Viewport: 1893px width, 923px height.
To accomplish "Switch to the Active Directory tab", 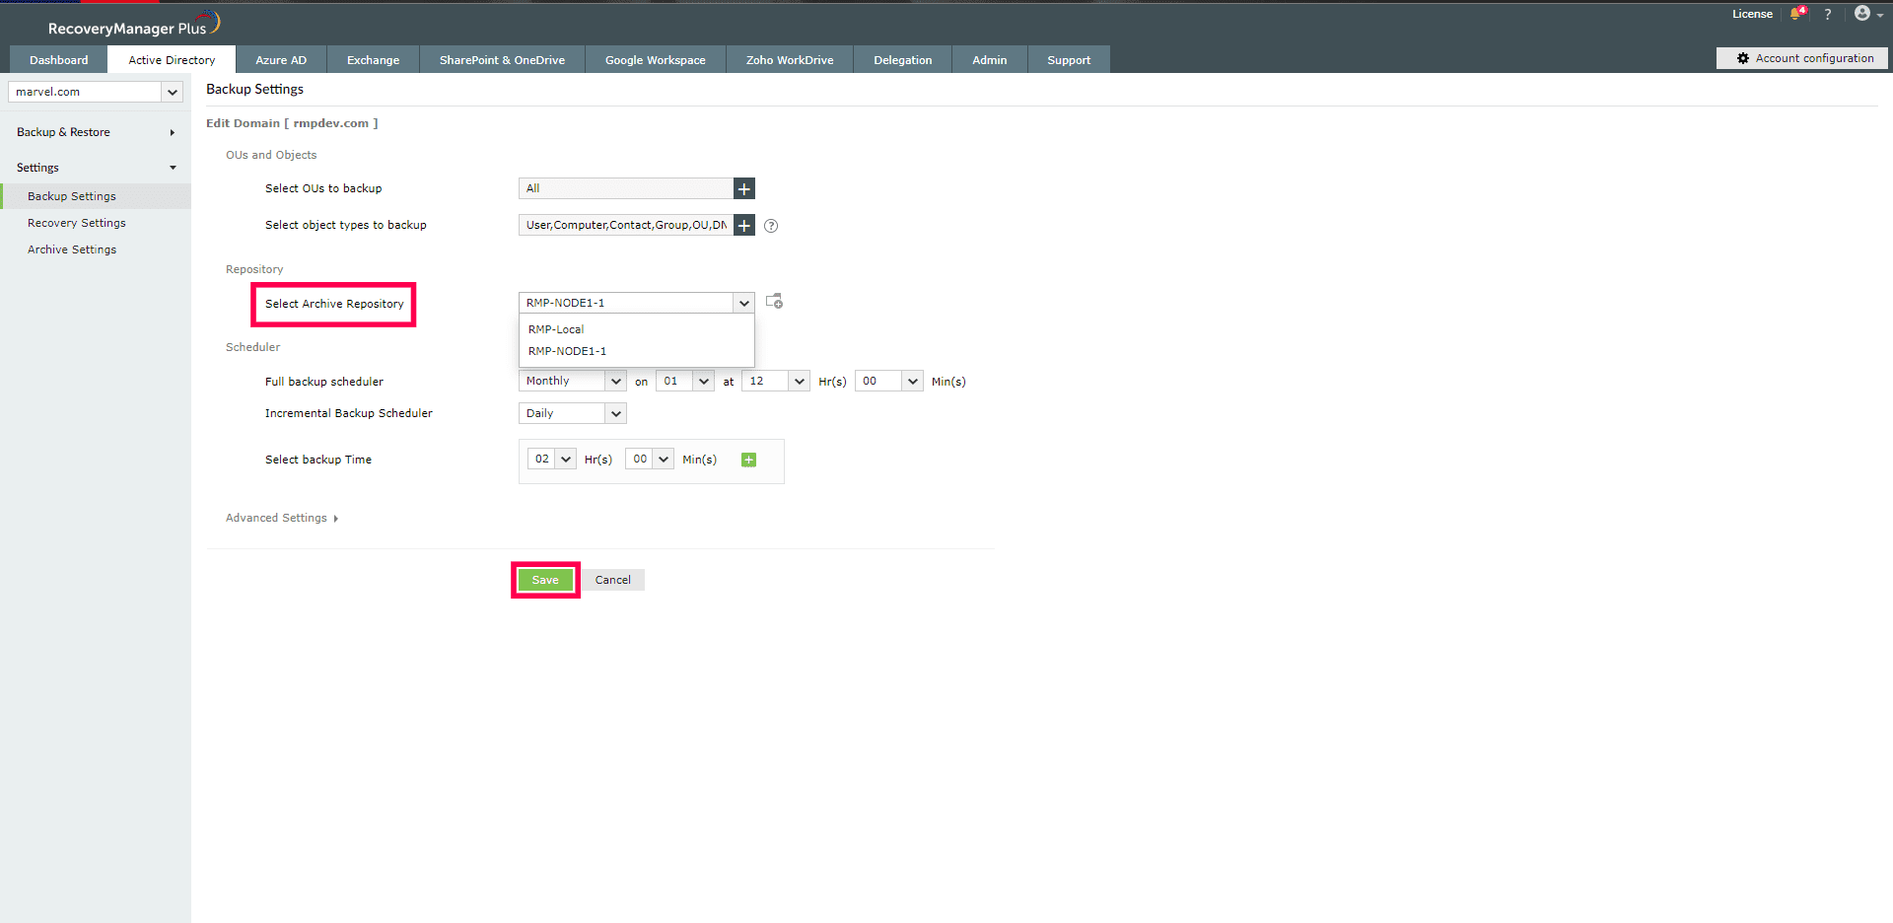I will coord(172,59).
